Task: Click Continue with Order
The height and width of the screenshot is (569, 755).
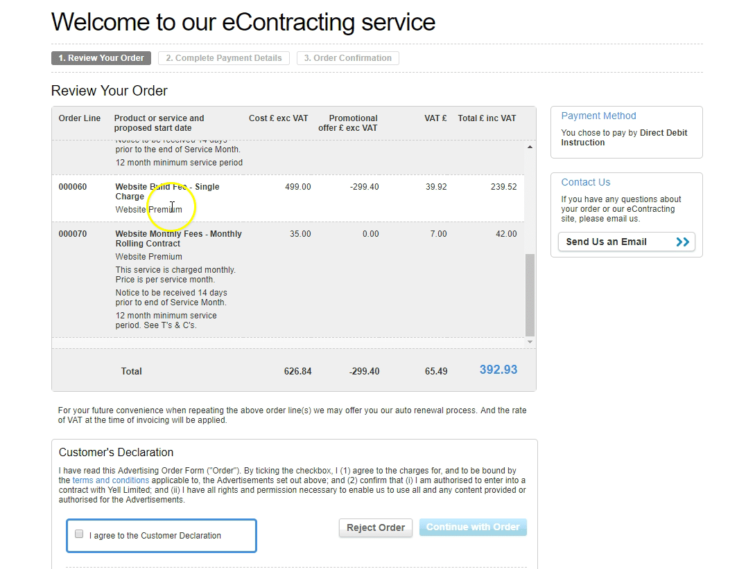Action: (473, 527)
